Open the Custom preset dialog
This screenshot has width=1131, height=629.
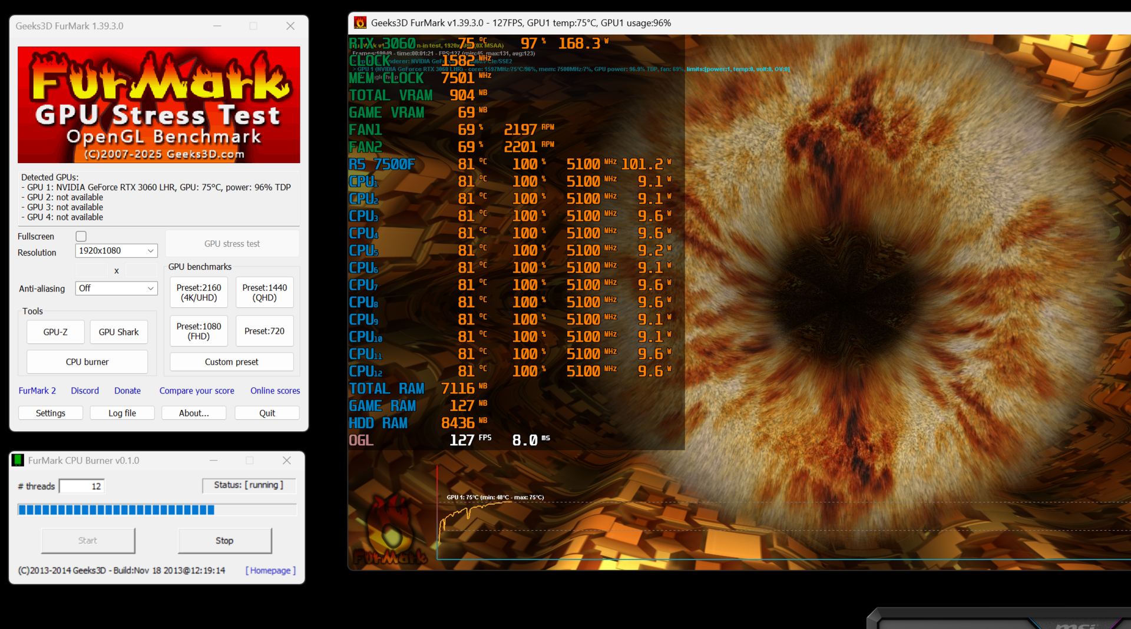(231, 361)
